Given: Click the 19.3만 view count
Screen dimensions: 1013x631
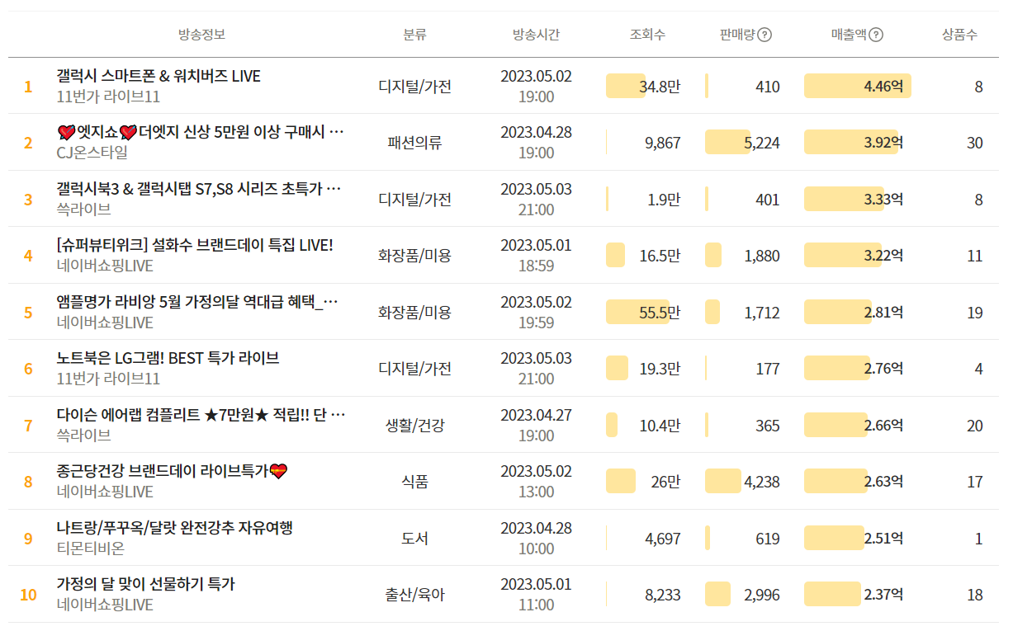Looking at the screenshot, I should (x=660, y=369).
